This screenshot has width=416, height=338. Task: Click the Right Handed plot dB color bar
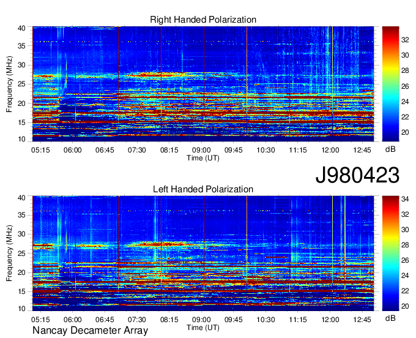point(390,84)
